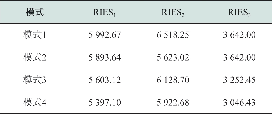Select cell value 5 893.64

click(x=105, y=57)
